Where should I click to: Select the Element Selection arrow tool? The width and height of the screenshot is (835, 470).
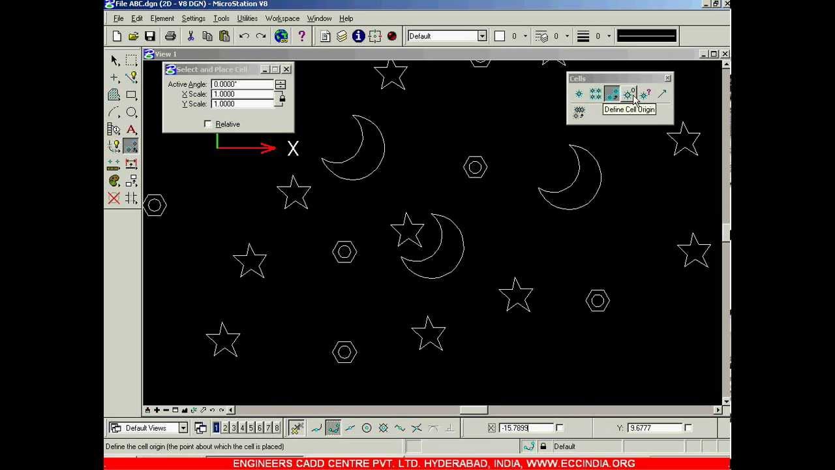[114, 60]
